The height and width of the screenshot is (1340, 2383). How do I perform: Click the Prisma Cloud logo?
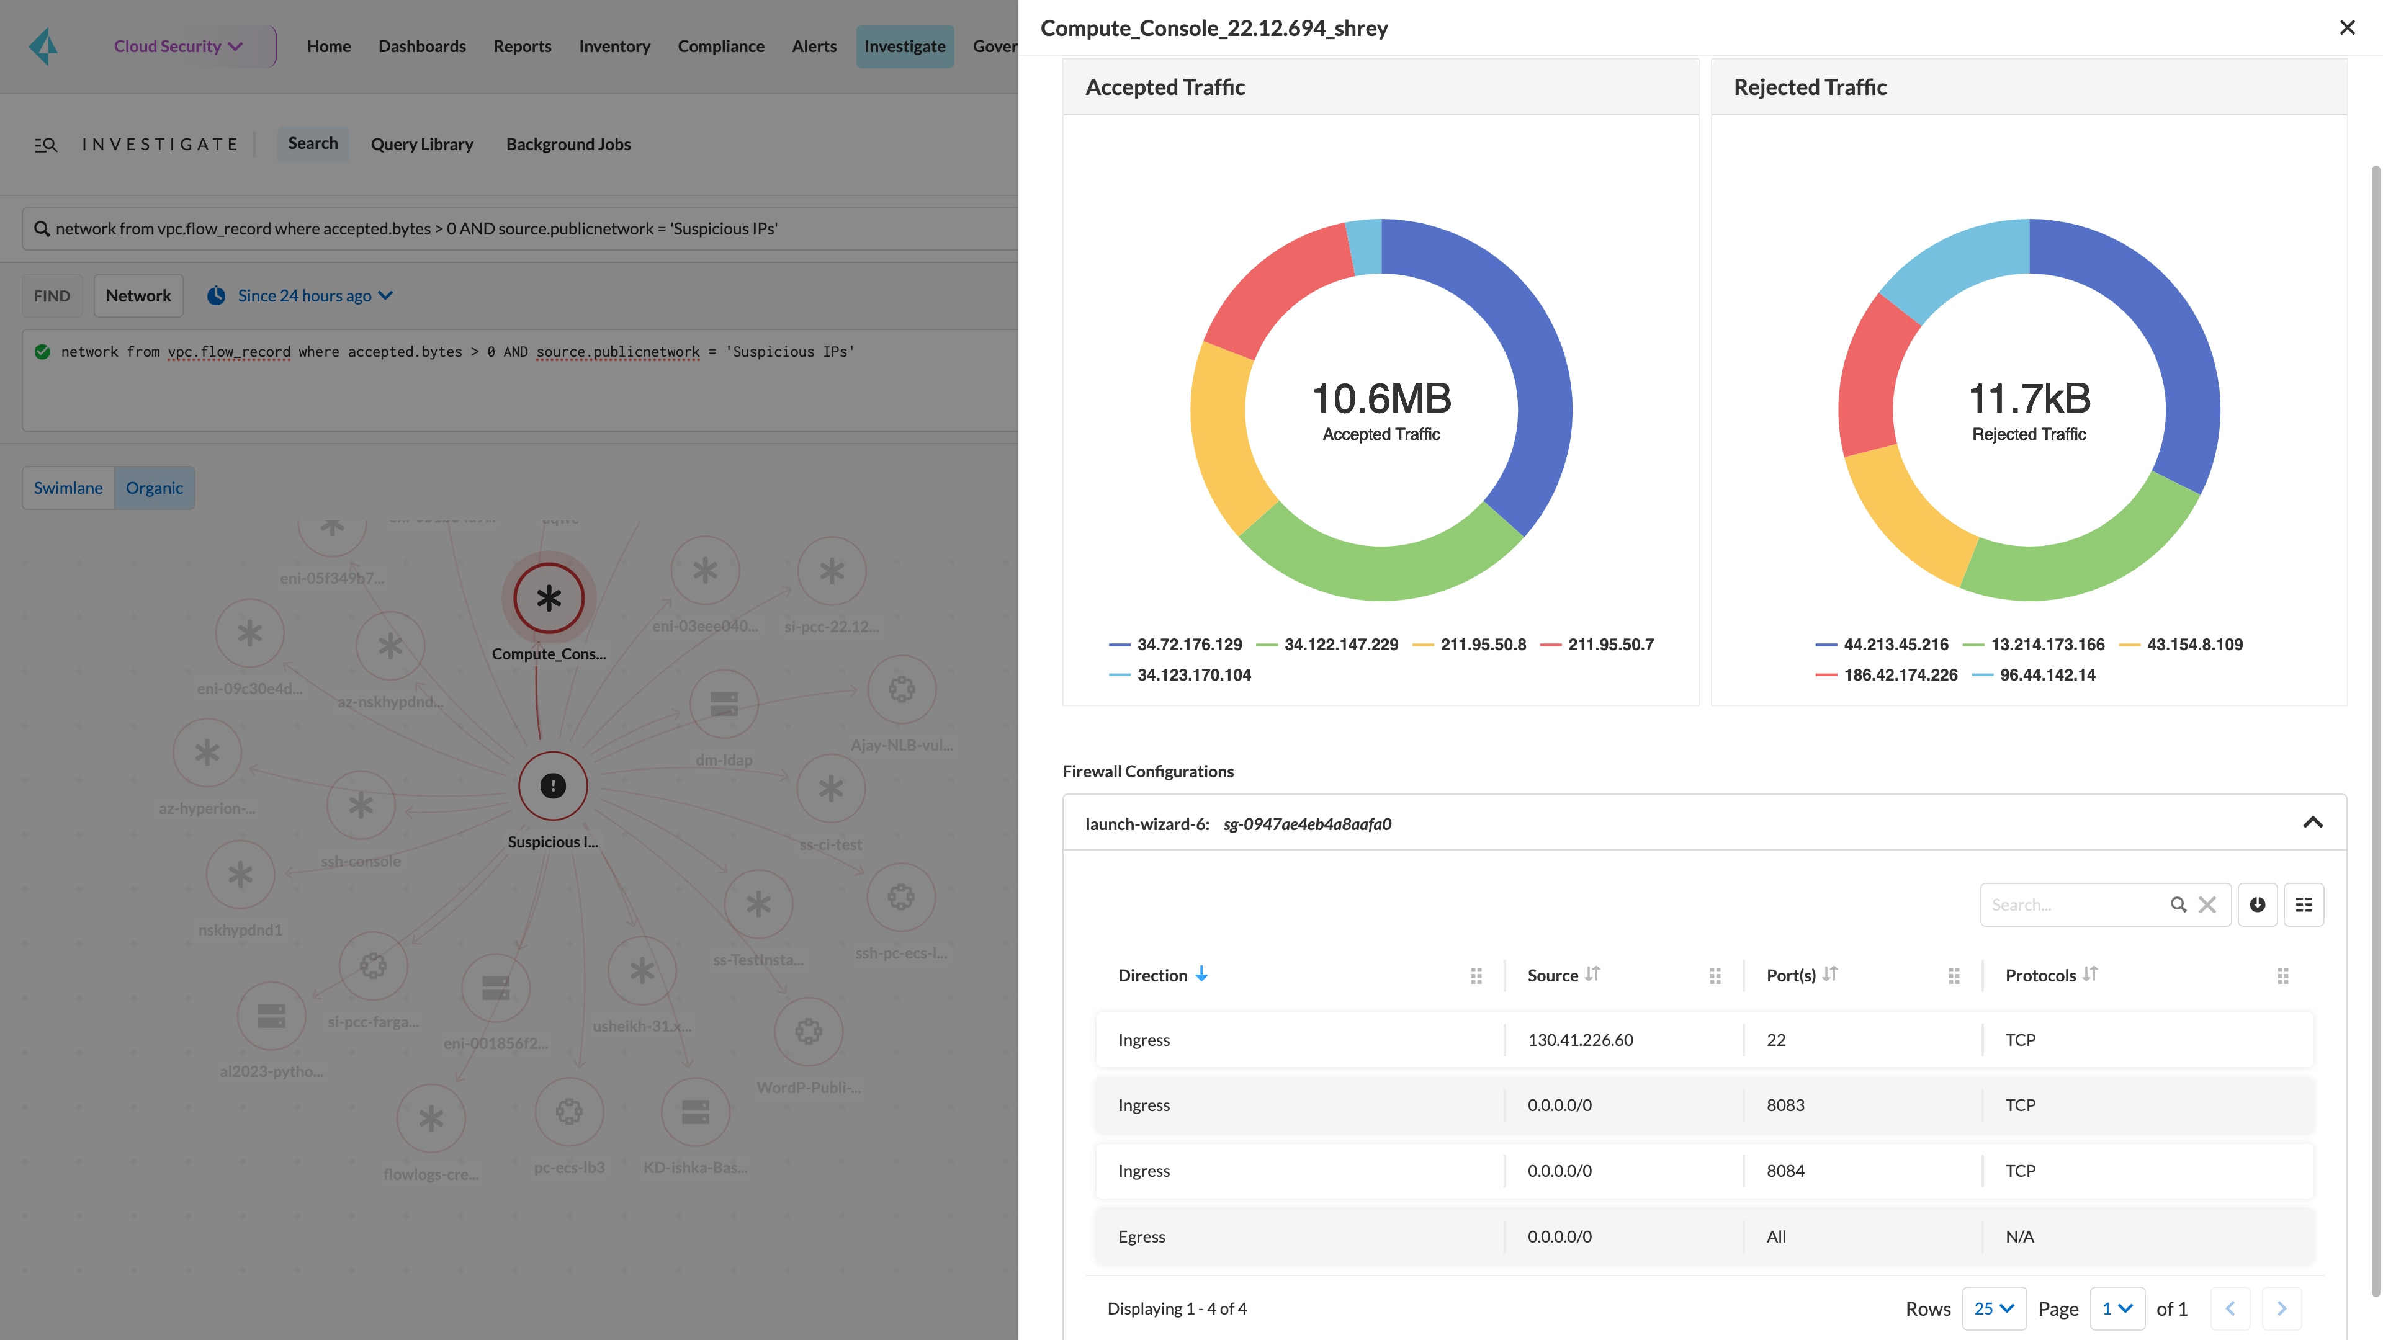(43, 45)
